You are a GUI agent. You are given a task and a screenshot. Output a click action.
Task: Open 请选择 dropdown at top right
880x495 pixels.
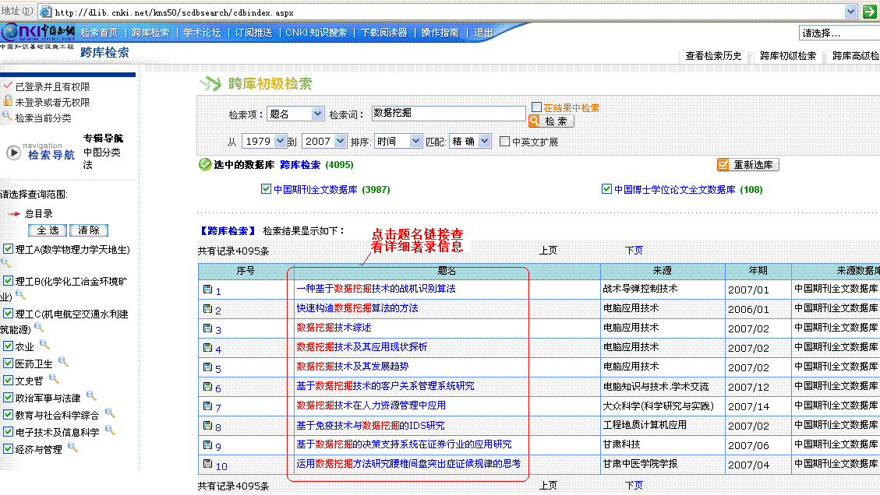coord(839,33)
